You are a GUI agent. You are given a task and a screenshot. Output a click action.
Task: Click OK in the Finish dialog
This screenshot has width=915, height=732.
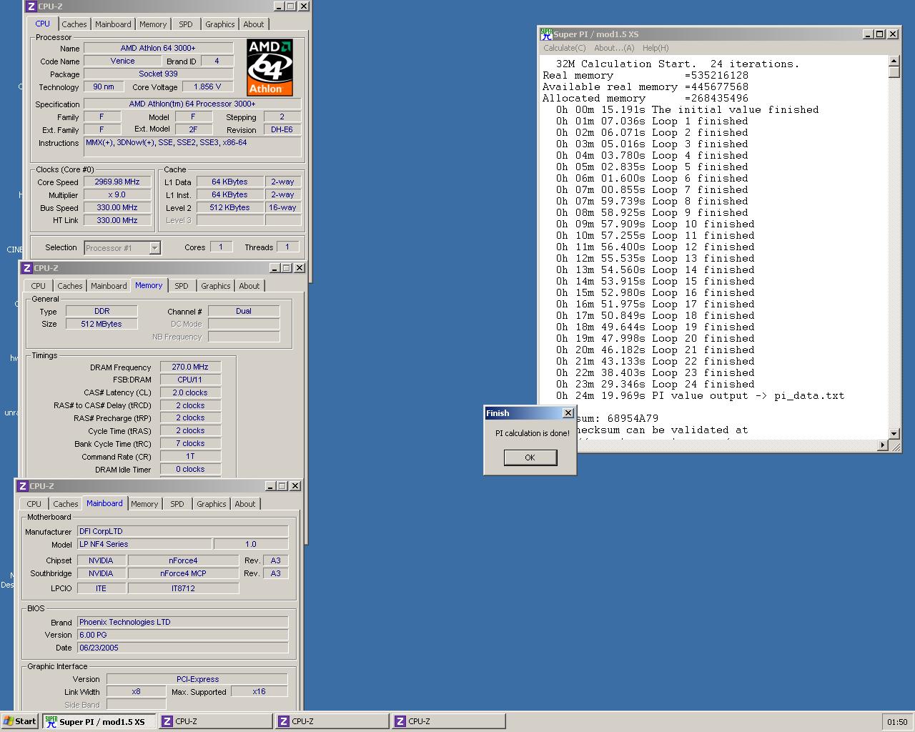[530, 457]
